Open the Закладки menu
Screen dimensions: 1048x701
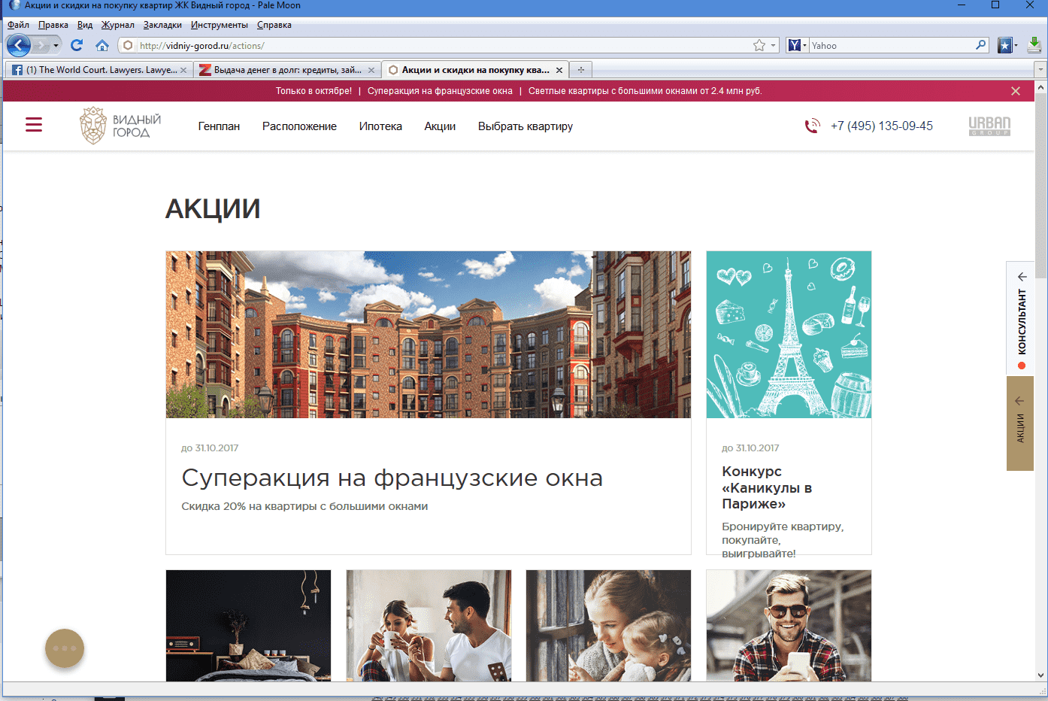pos(162,25)
